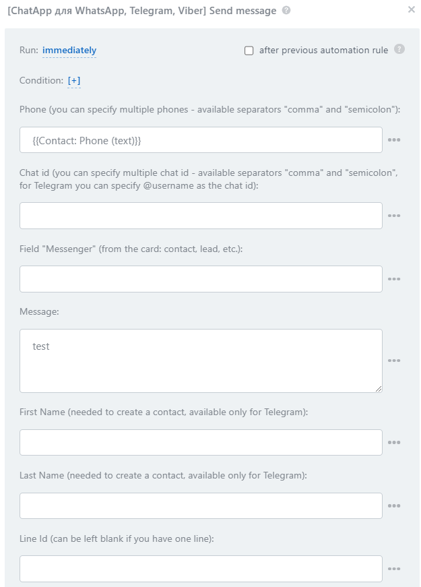This screenshot has height=587, width=421.
Task: Click help icon beside after previous automation rule
Action: tap(399, 50)
